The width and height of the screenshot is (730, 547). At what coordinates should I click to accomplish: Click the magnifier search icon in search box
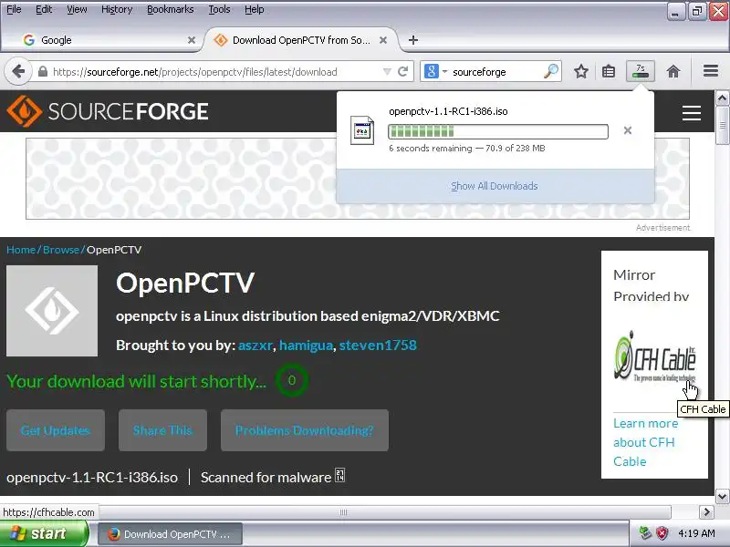(551, 71)
